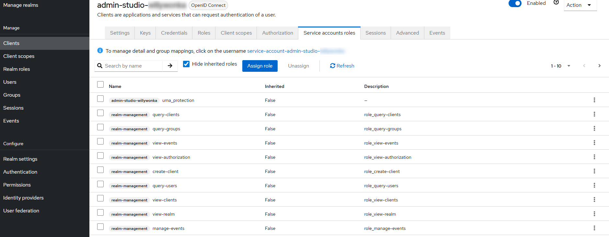The image size is (609, 237).
Task: Uncheck Hide inherited roles checkbox
Action: (186, 64)
